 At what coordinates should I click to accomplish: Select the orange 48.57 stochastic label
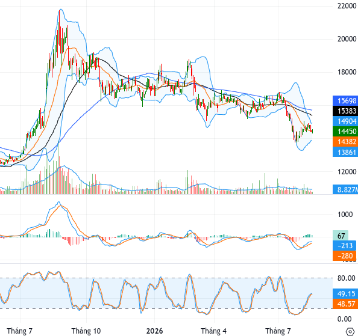click(x=345, y=304)
